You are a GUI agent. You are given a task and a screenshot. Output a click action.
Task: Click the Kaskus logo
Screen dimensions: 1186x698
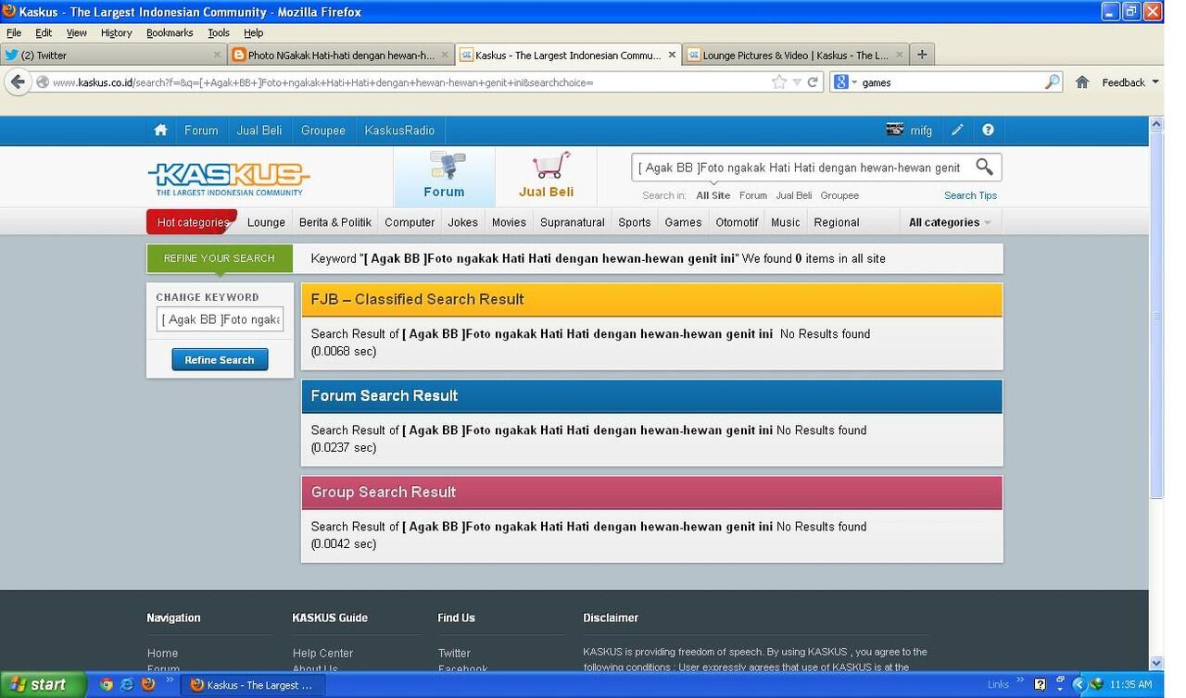tap(228, 179)
